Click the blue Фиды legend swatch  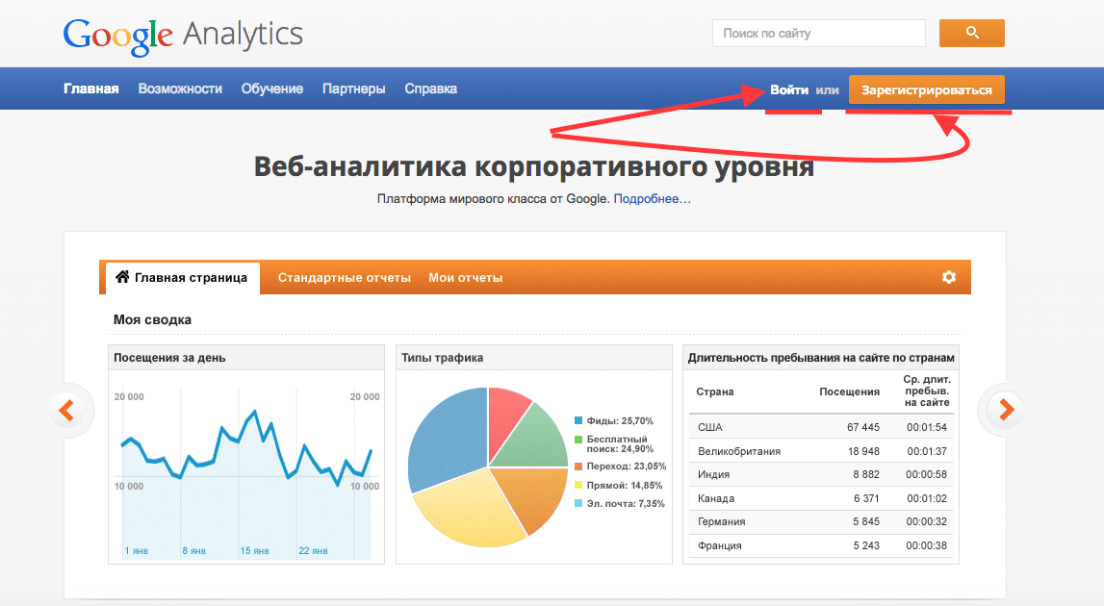coord(578,421)
